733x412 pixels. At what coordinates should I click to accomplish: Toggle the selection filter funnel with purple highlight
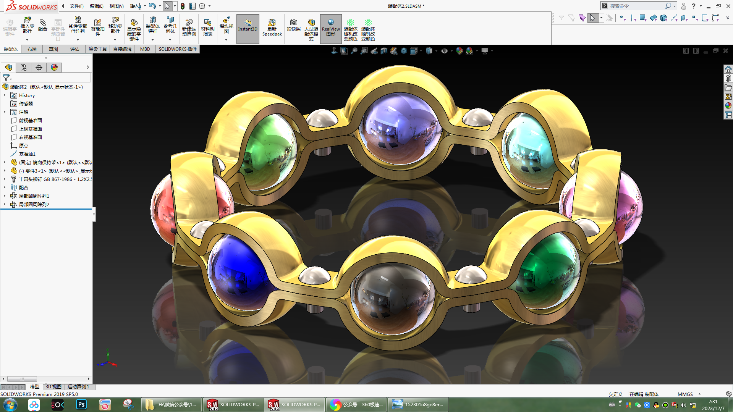click(x=582, y=18)
